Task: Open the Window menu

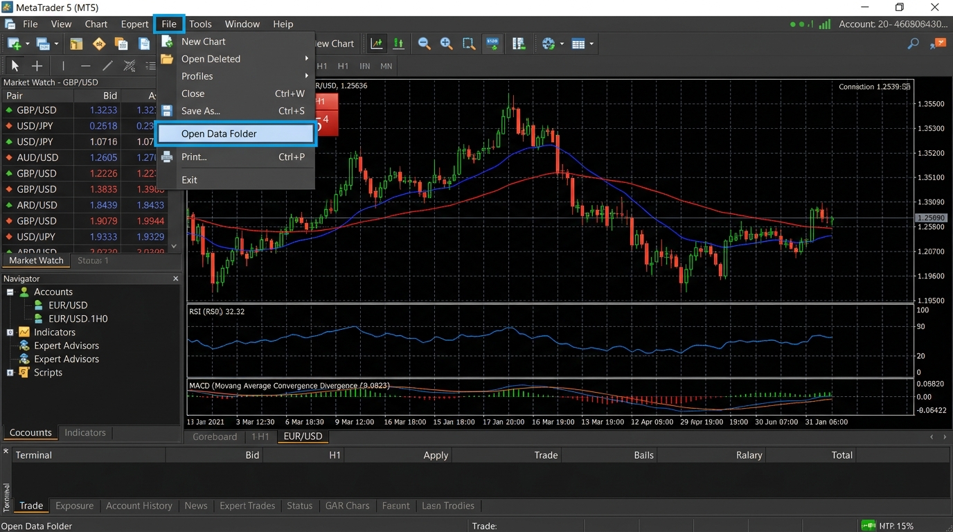Action: (x=242, y=24)
